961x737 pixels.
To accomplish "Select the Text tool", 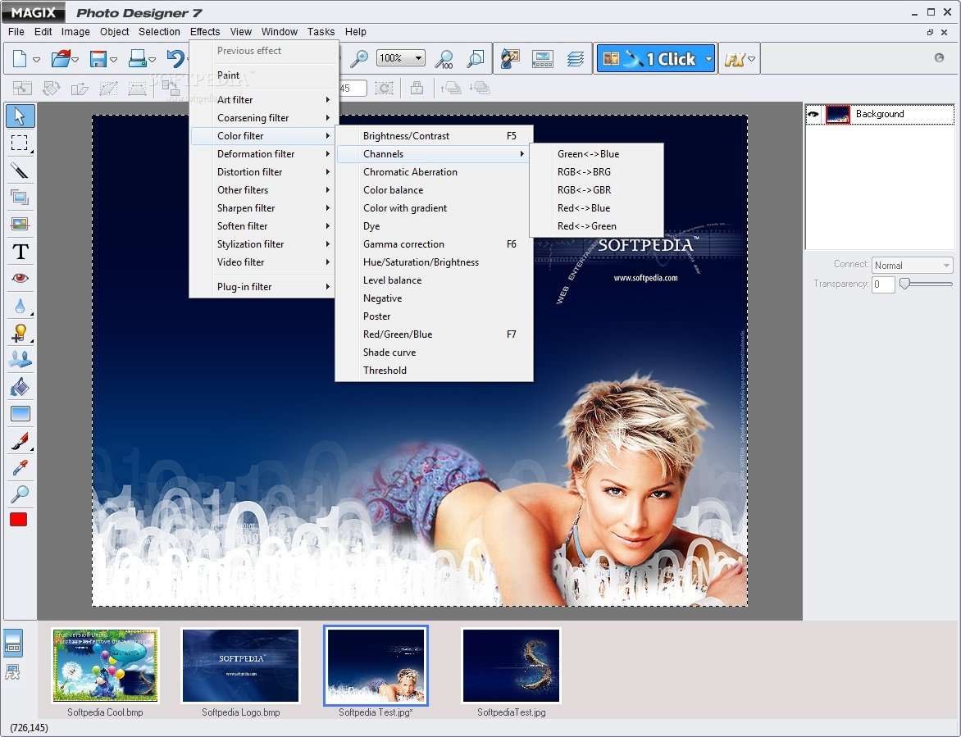I will (20, 251).
